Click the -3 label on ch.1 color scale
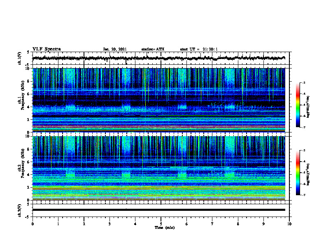This screenshot has width=326, height=251. pos(304,83)
